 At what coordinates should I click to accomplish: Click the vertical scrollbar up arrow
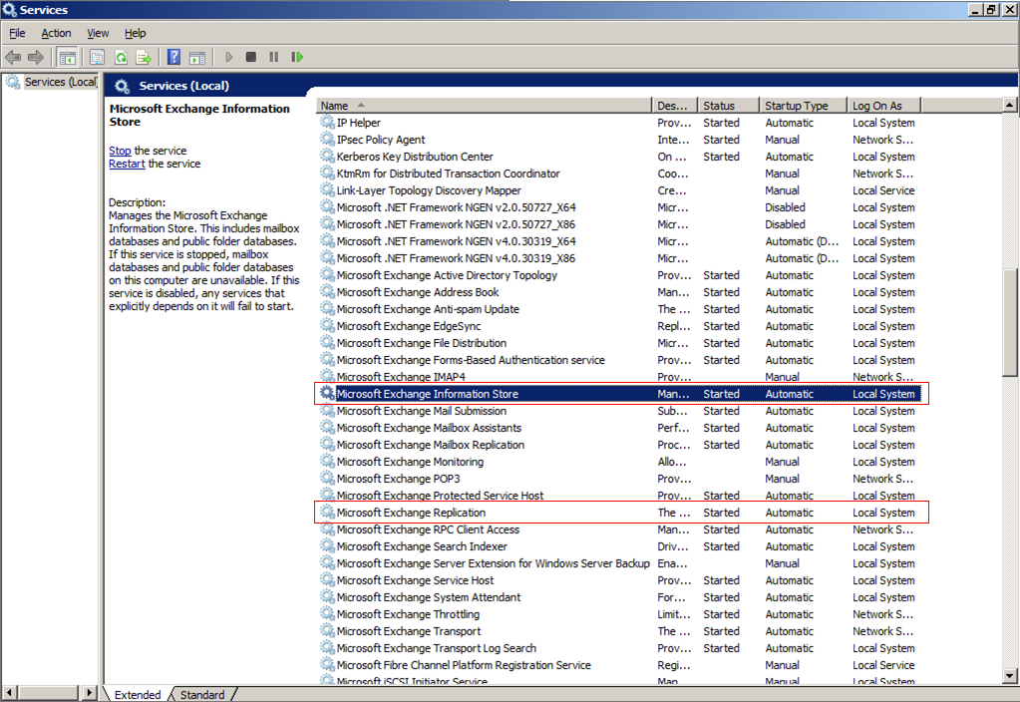1010,105
